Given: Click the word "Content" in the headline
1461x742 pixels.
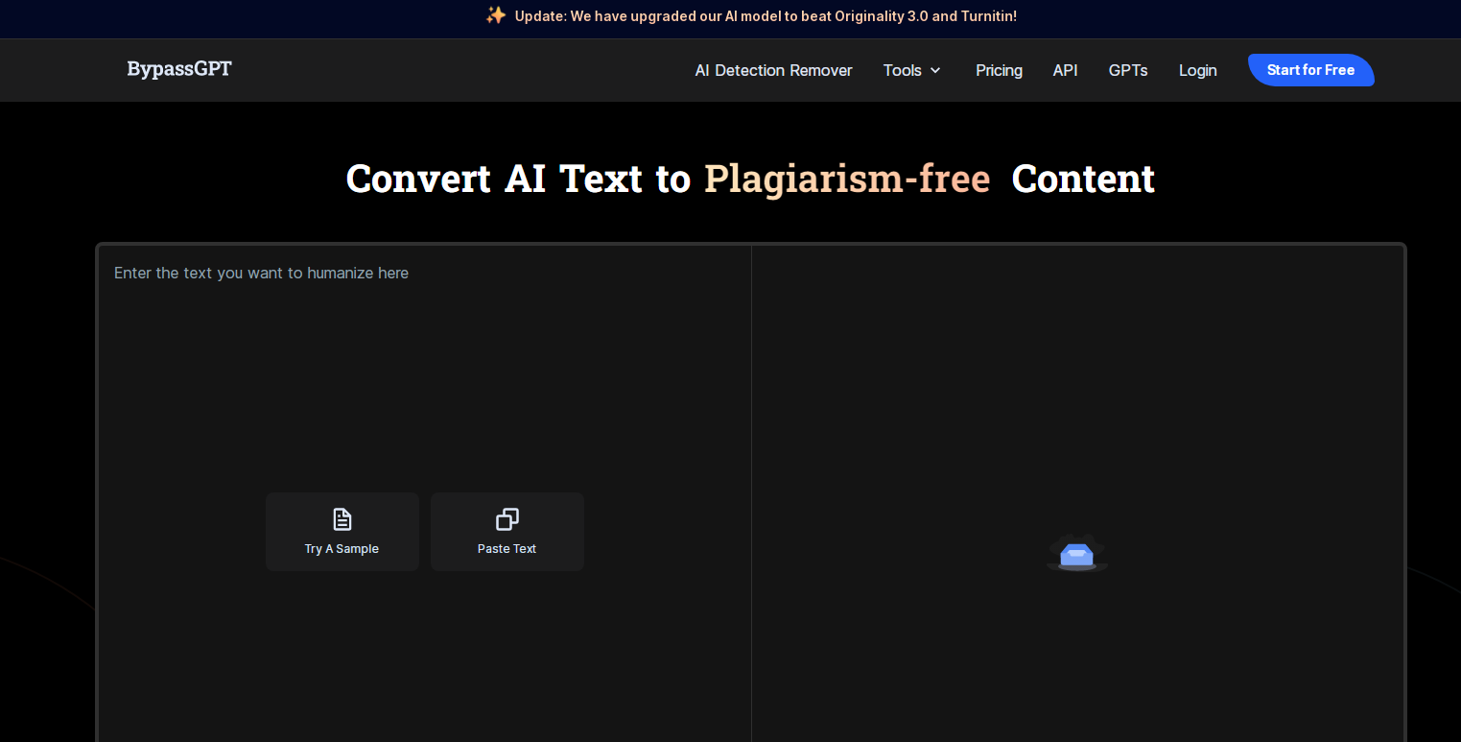Looking at the screenshot, I should click(x=1083, y=180).
